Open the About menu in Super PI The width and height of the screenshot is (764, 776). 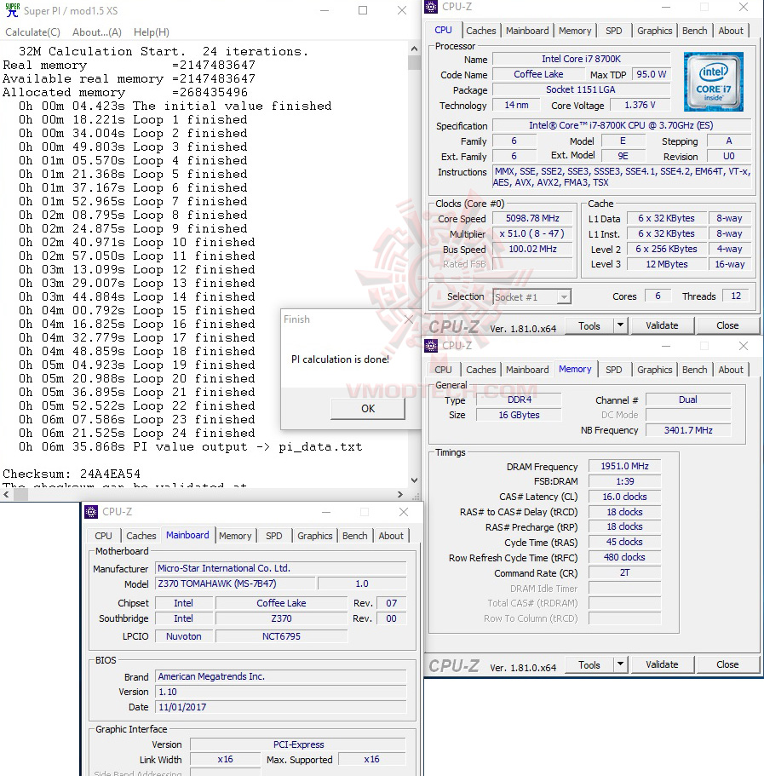pyautogui.click(x=97, y=32)
